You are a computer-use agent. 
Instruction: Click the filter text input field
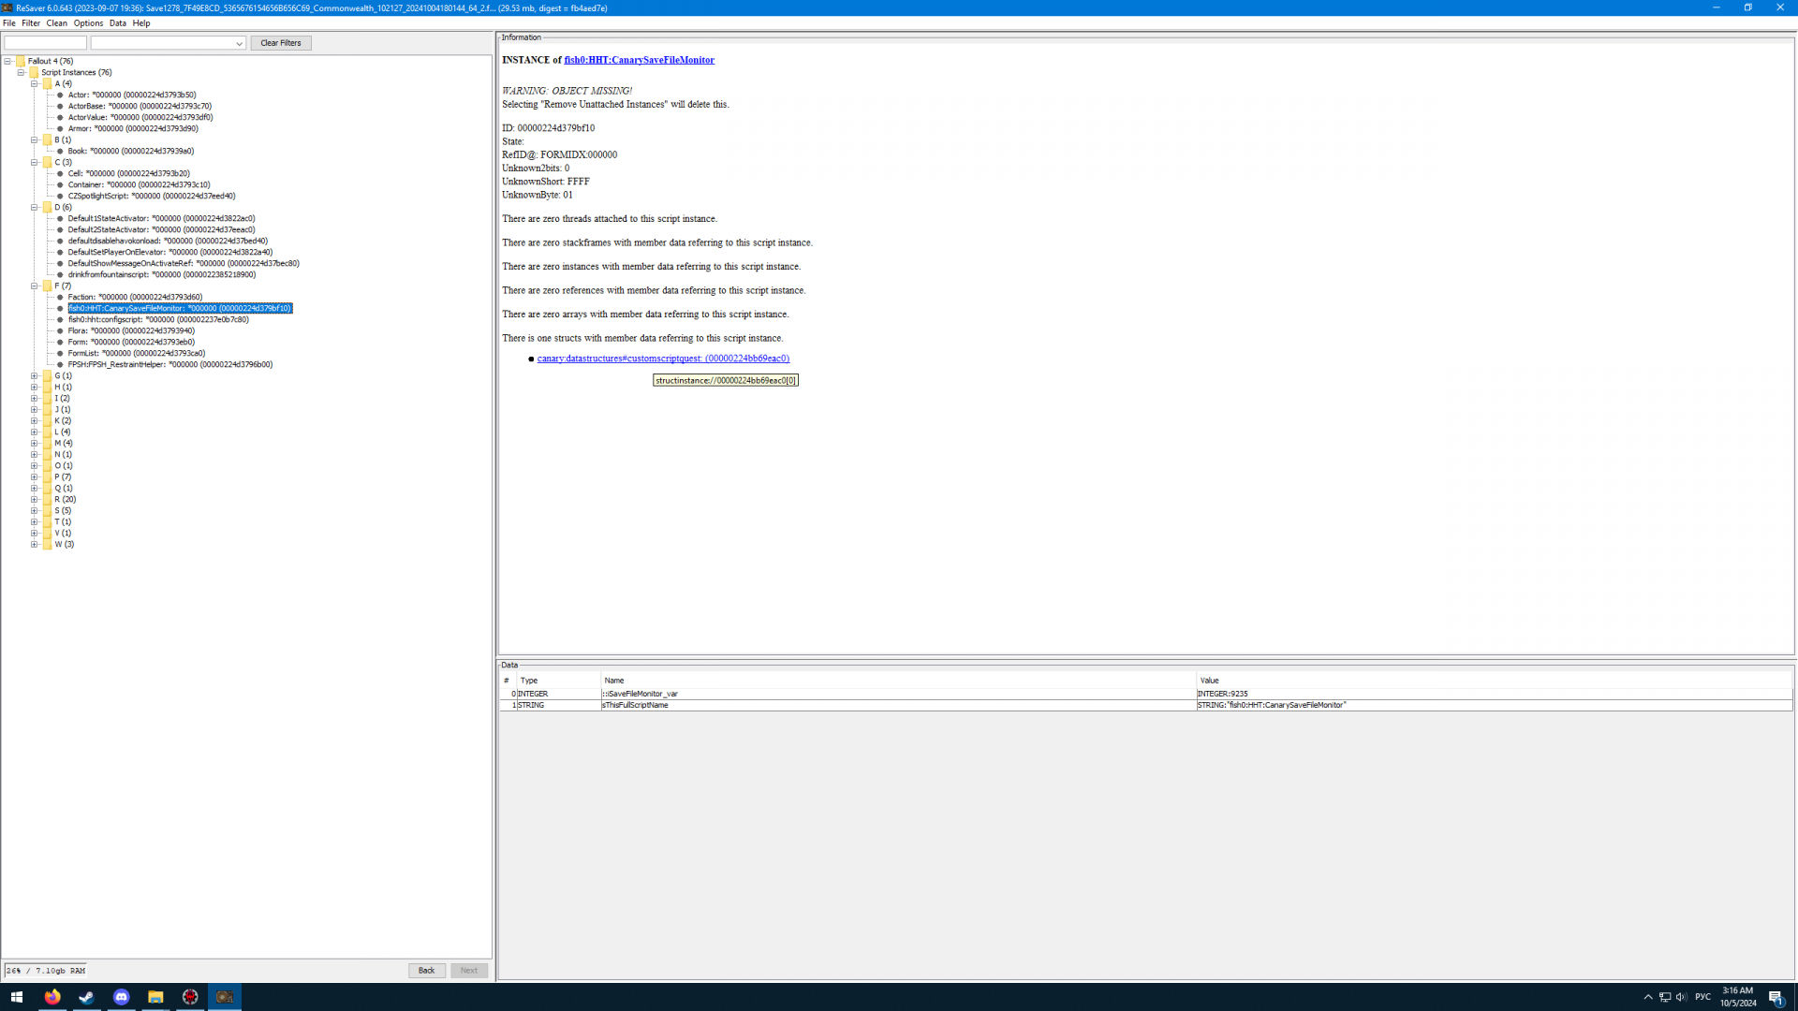click(x=45, y=43)
